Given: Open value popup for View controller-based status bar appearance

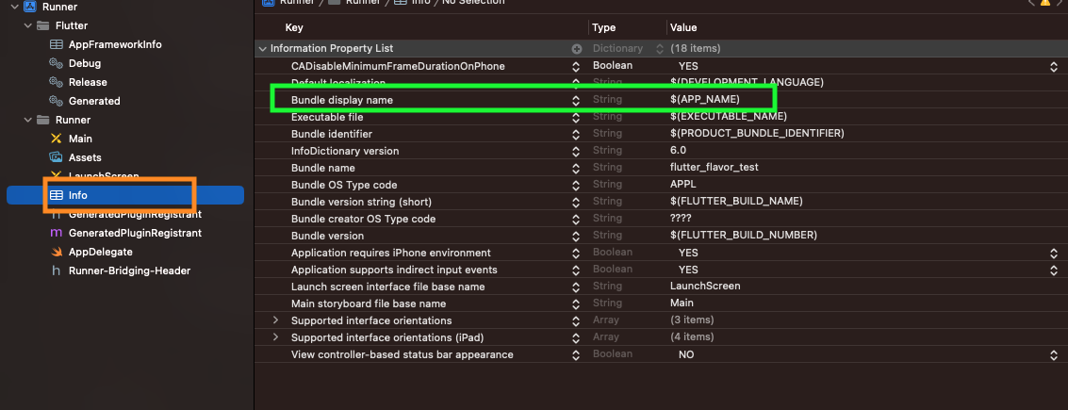Looking at the screenshot, I should pos(1054,354).
